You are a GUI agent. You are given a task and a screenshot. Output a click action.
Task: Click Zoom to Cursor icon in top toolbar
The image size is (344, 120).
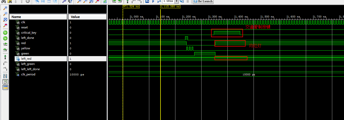[97, 1]
